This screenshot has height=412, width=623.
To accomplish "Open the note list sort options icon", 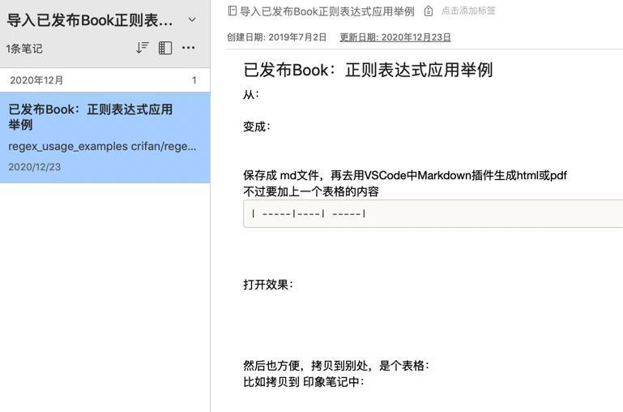I will point(143,48).
